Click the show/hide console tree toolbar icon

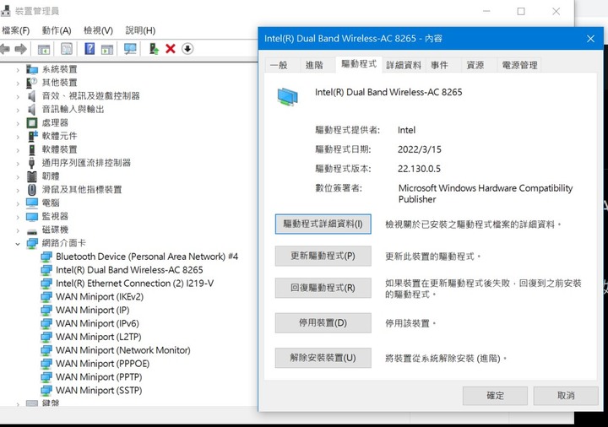[x=44, y=49]
